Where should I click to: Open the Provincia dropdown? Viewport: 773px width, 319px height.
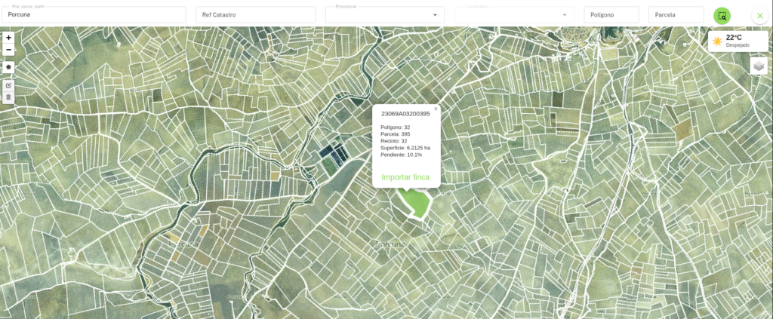click(x=385, y=15)
